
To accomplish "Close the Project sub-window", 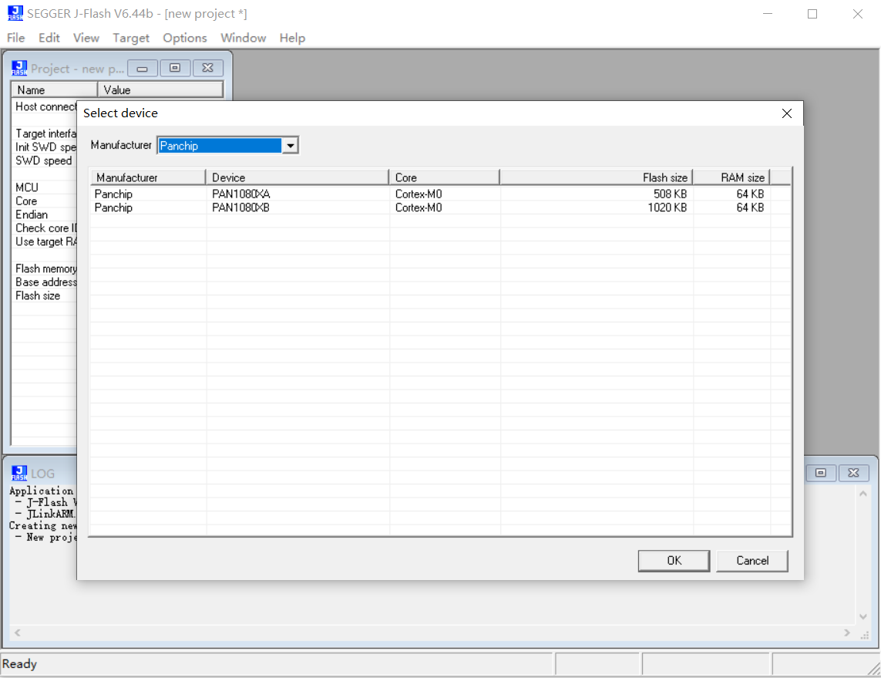I will coord(208,68).
